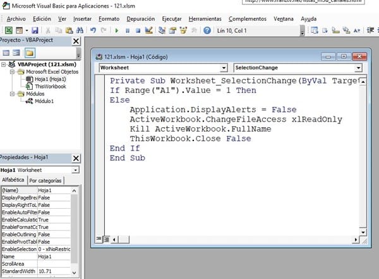379x279 pixels.
Task: Open the SelectionChange procedure dropdown
Action: (x=358, y=68)
